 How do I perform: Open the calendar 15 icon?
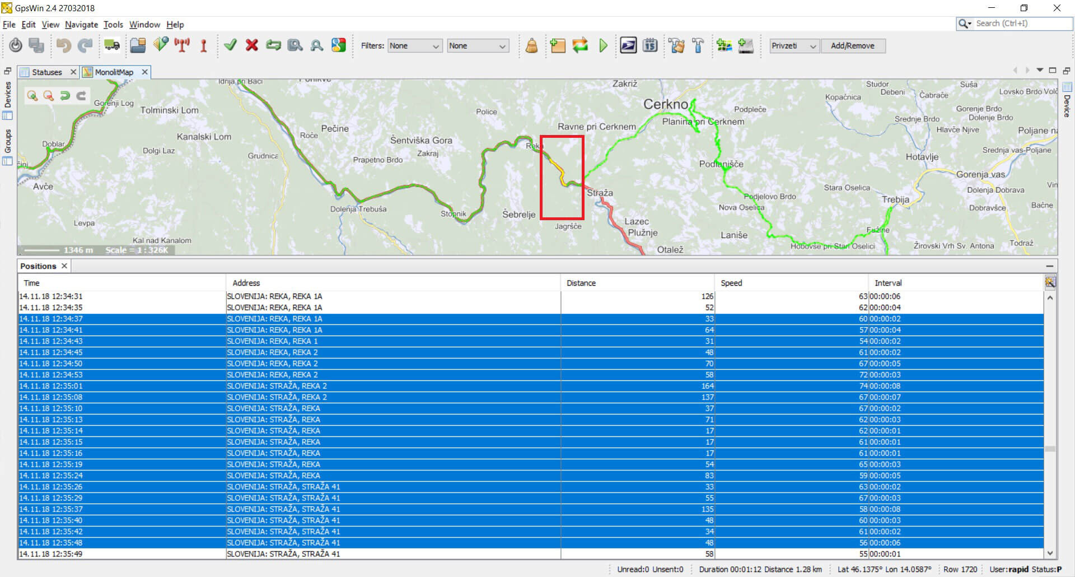(x=650, y=45)
